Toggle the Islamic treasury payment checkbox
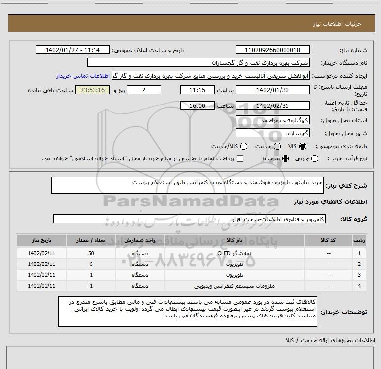 pyautogui.click(x=240, y=158)
